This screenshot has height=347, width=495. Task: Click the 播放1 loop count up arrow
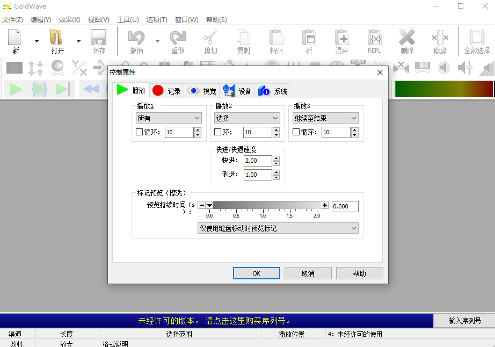pos(198,129)
